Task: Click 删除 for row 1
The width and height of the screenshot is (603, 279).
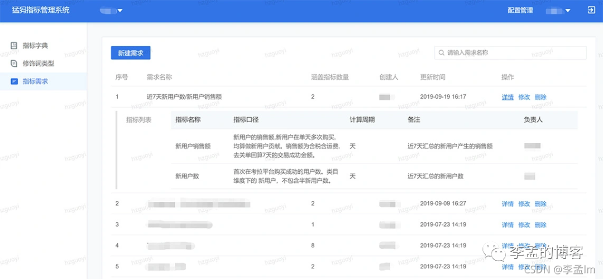Action: 540,97
